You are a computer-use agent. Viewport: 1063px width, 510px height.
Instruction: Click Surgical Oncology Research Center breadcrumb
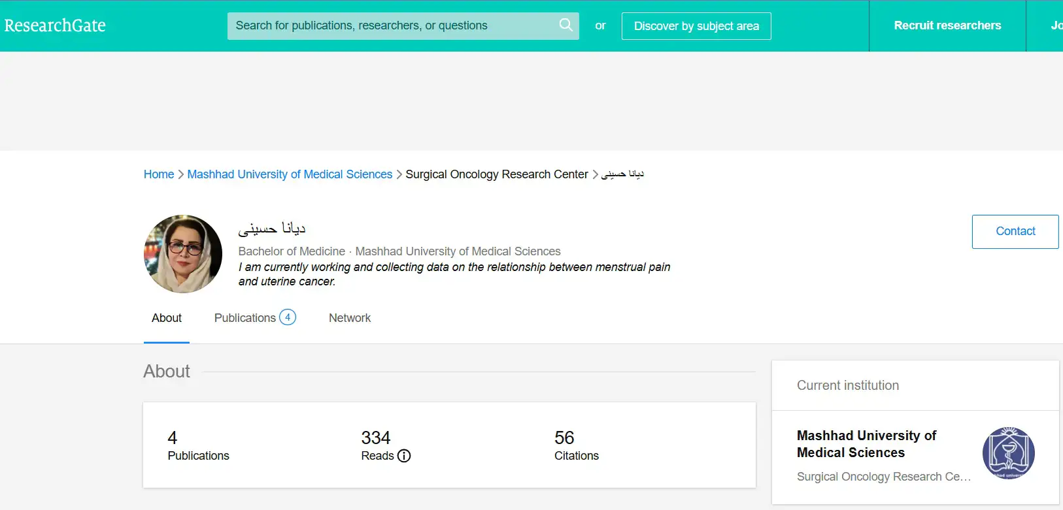(497, 174)
